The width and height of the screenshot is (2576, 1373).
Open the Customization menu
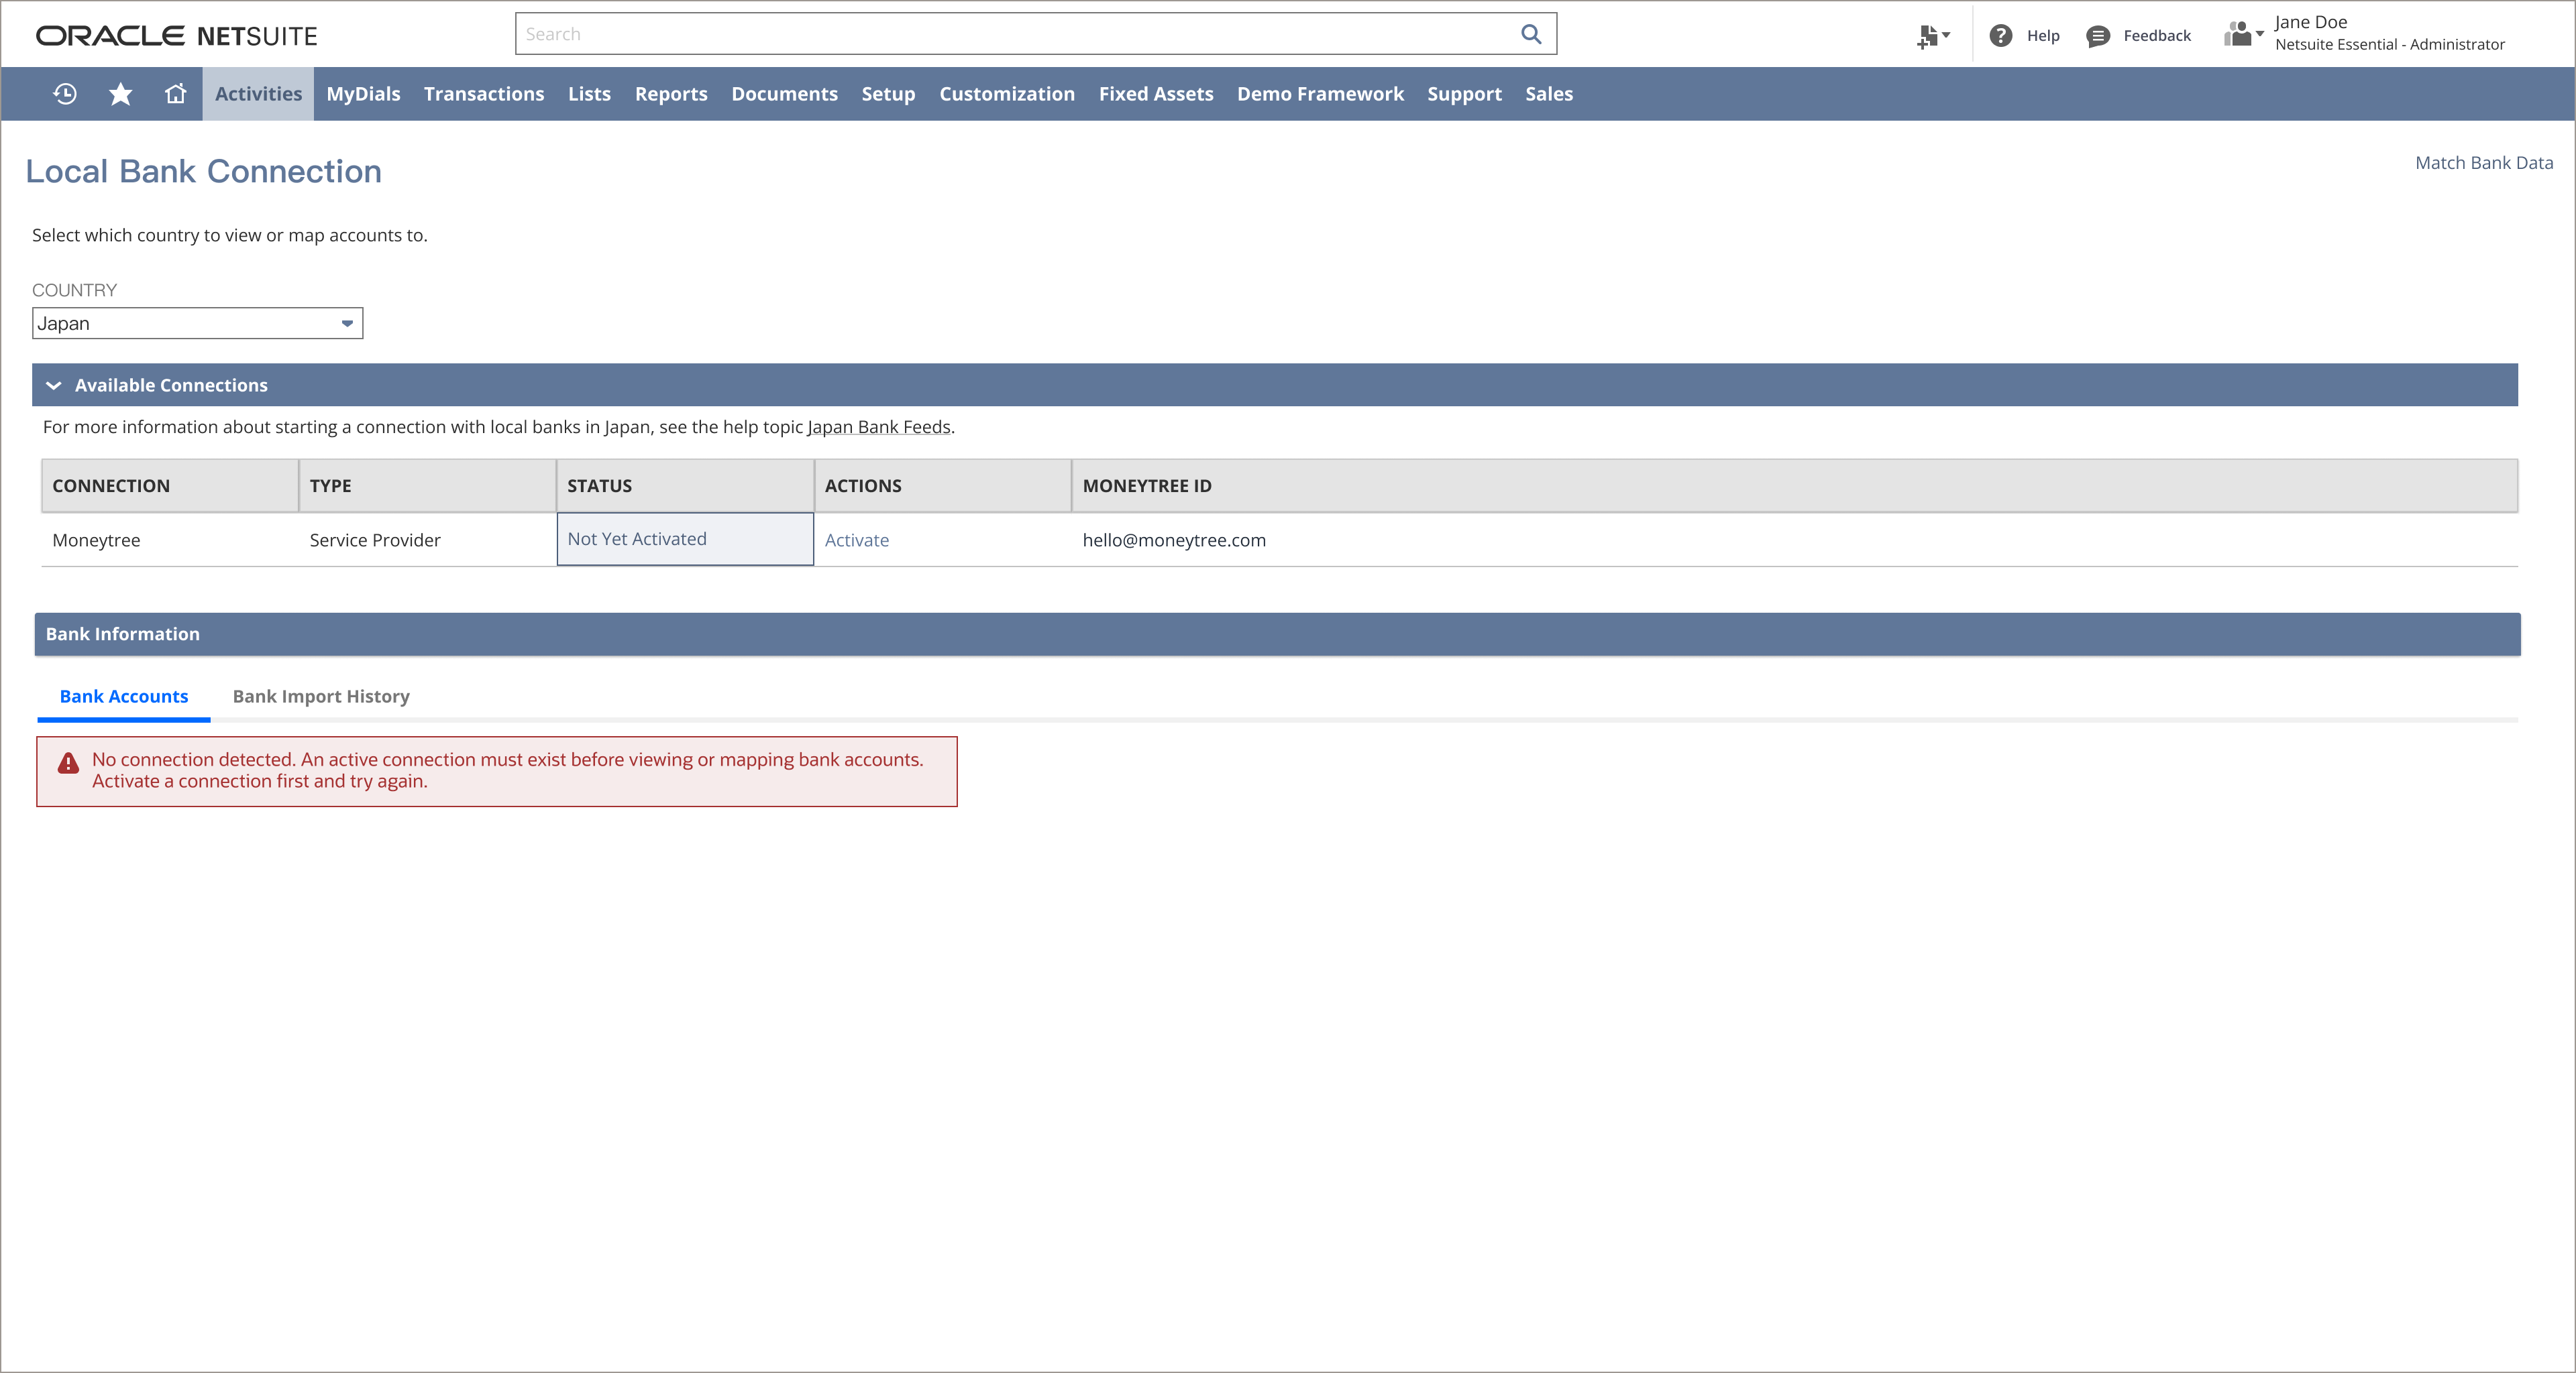click(x=1007, y=94)
